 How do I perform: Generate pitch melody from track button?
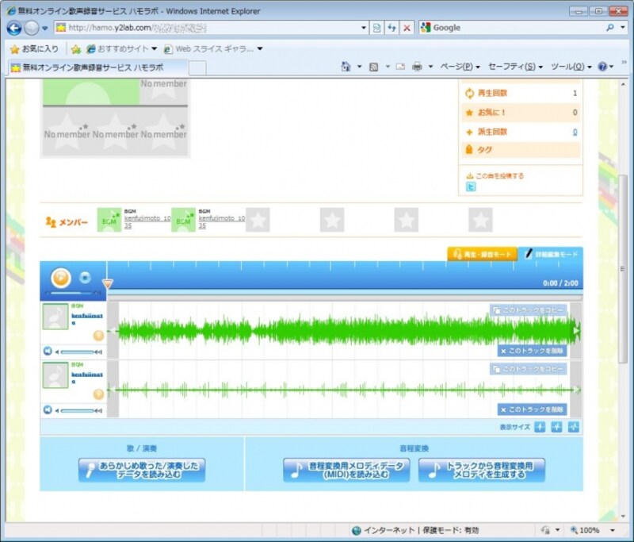click(481, 470)
